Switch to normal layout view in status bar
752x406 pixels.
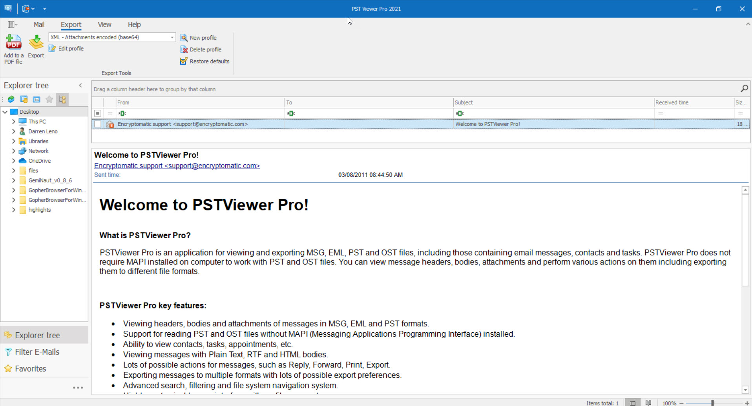tap(633, 403)
